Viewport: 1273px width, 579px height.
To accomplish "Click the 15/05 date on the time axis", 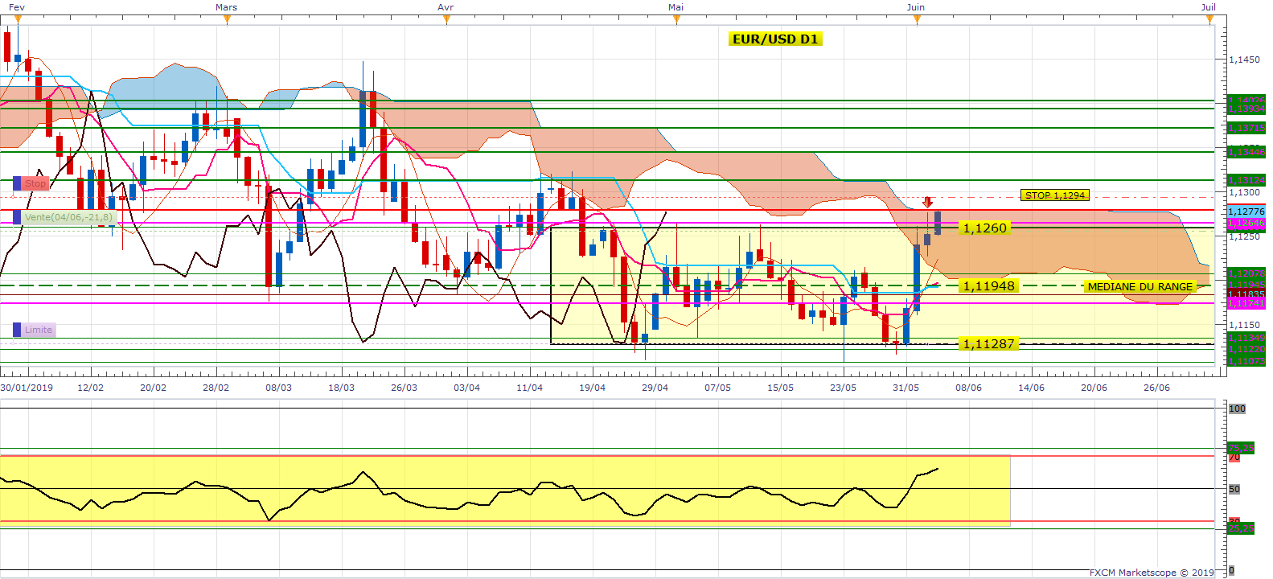I will click(780, 388).
